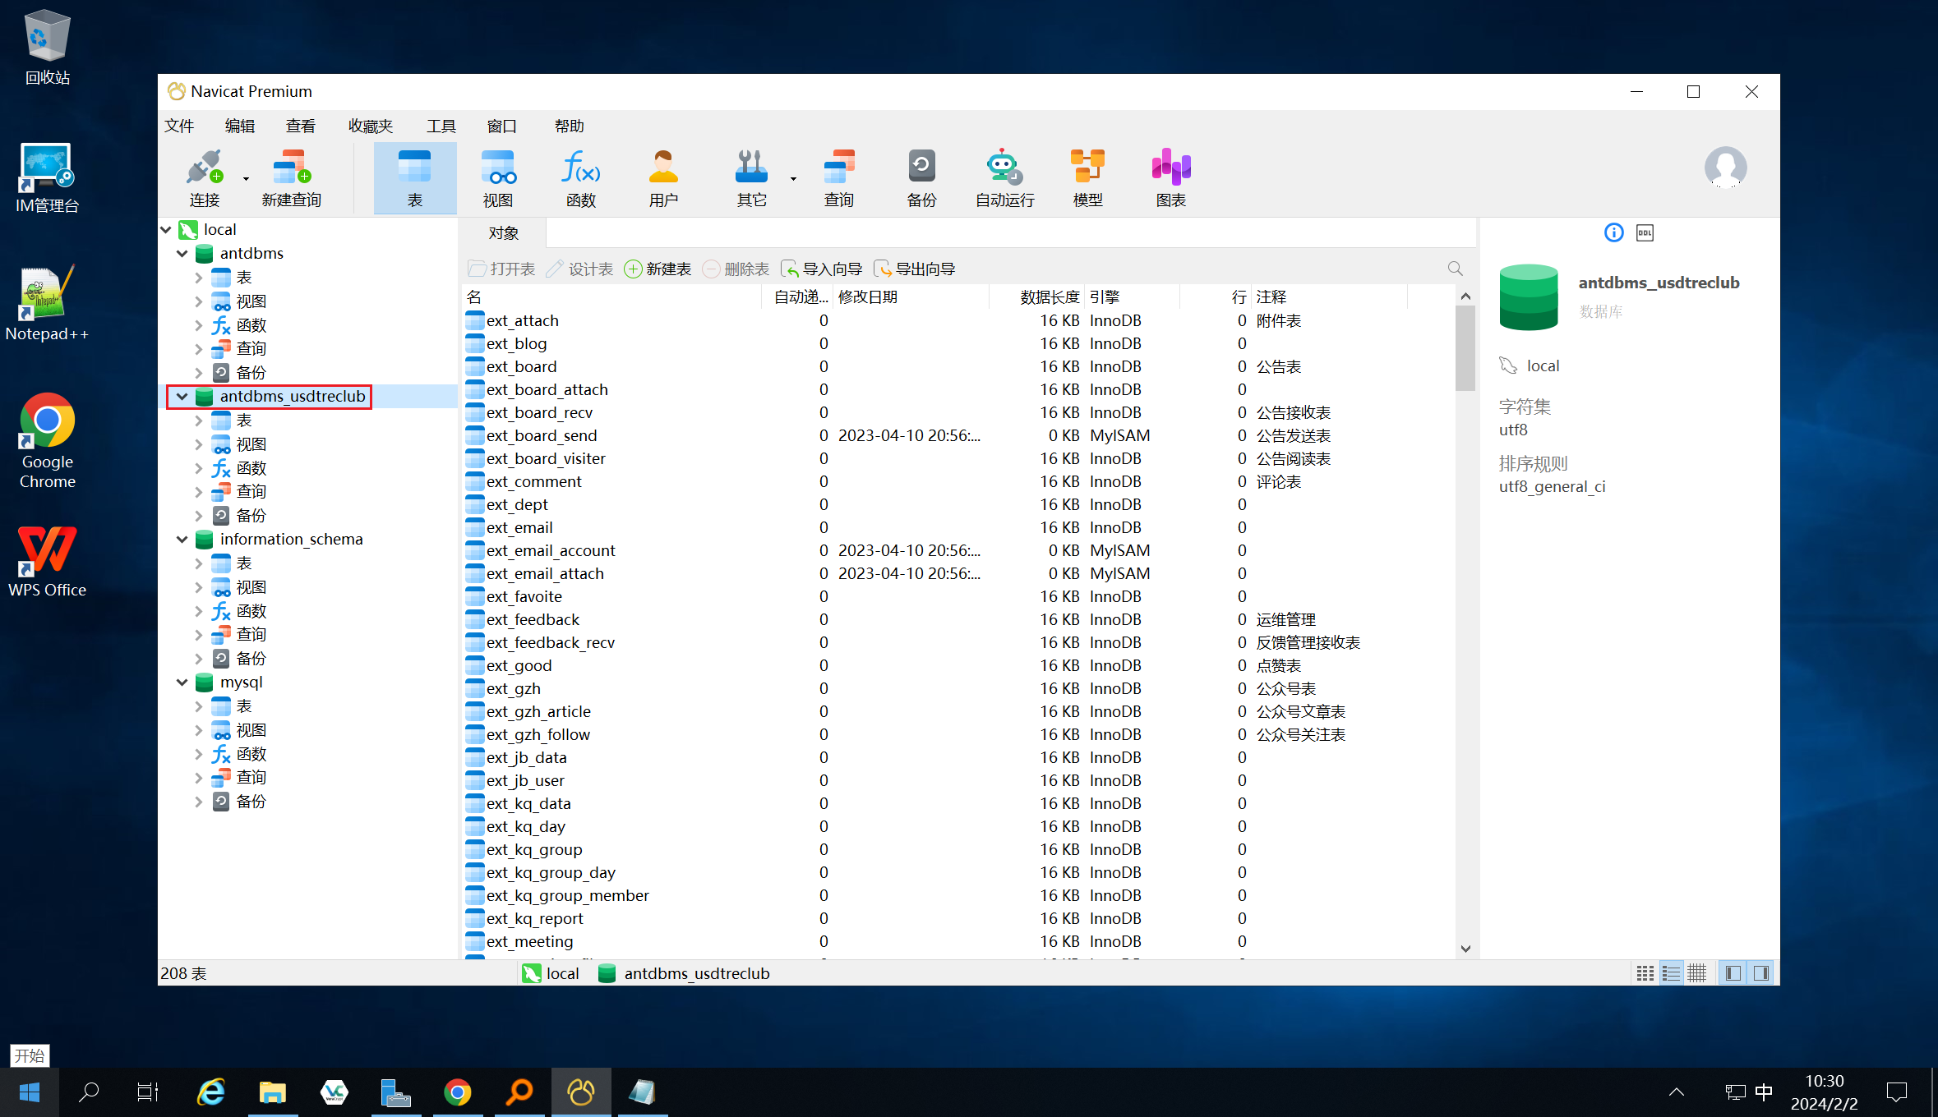Show the DDL panel icon
The height and width of the screenshot is (1117, 1938).
coord(1645,232)
